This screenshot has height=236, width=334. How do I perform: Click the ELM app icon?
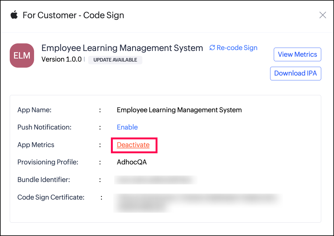coord(22,56)
